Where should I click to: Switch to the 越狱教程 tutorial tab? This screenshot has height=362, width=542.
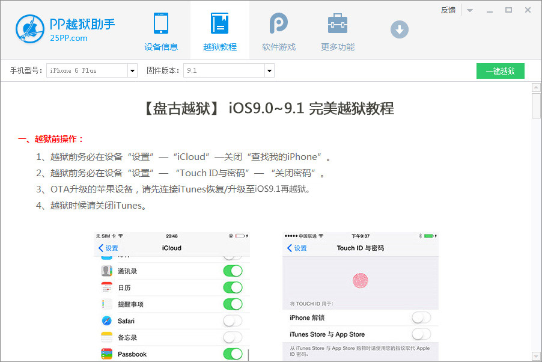click(x=219, y=30)
